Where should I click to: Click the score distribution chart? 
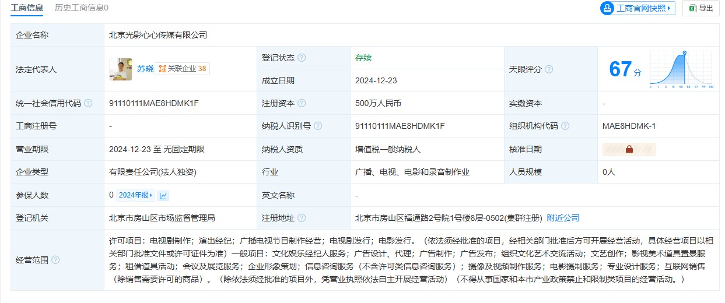pos(682,69)
